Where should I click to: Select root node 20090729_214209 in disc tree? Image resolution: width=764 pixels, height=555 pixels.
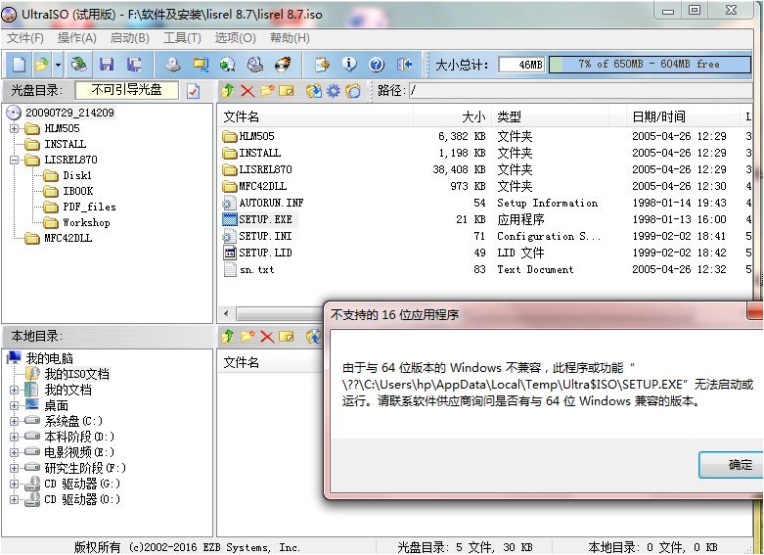click(69, 113)
